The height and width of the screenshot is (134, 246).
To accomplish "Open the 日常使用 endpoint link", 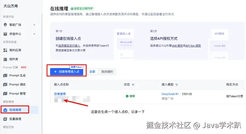I will (x=60, y=94).
